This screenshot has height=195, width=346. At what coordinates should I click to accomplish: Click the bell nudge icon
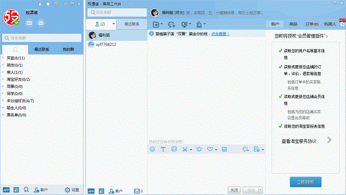[199, 149]
